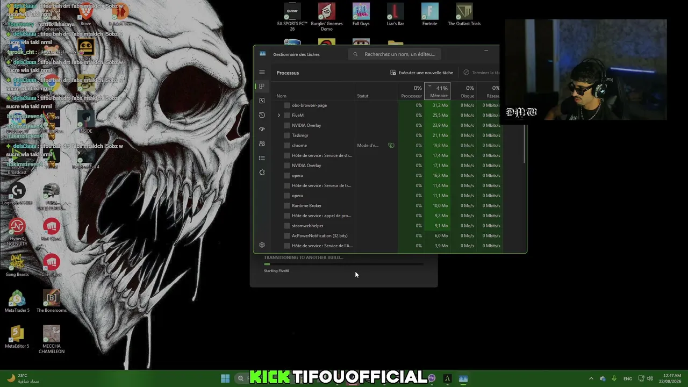The width and height of the screenshot is (688, 387).
Task: Click the Brave browser desktop shortcut
Action: (x=86, y=15)
